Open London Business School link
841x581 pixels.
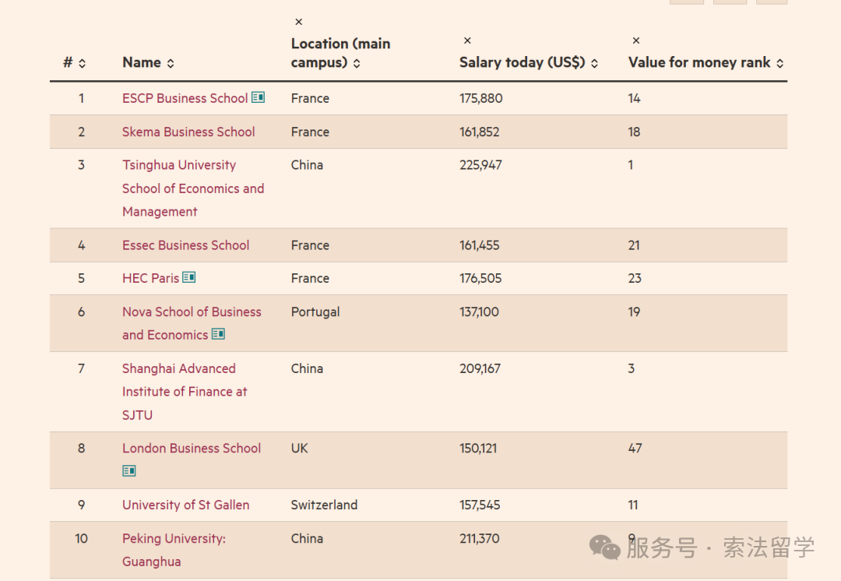tap(192, 449)
